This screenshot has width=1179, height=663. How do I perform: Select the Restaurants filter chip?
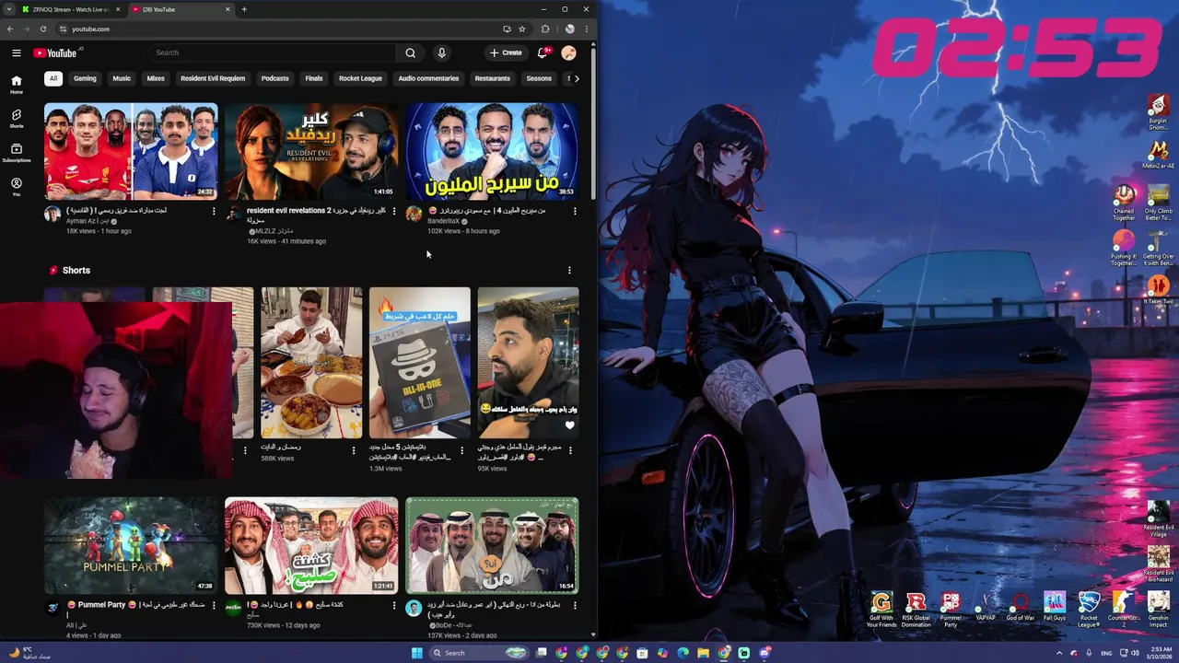point(492,78)
